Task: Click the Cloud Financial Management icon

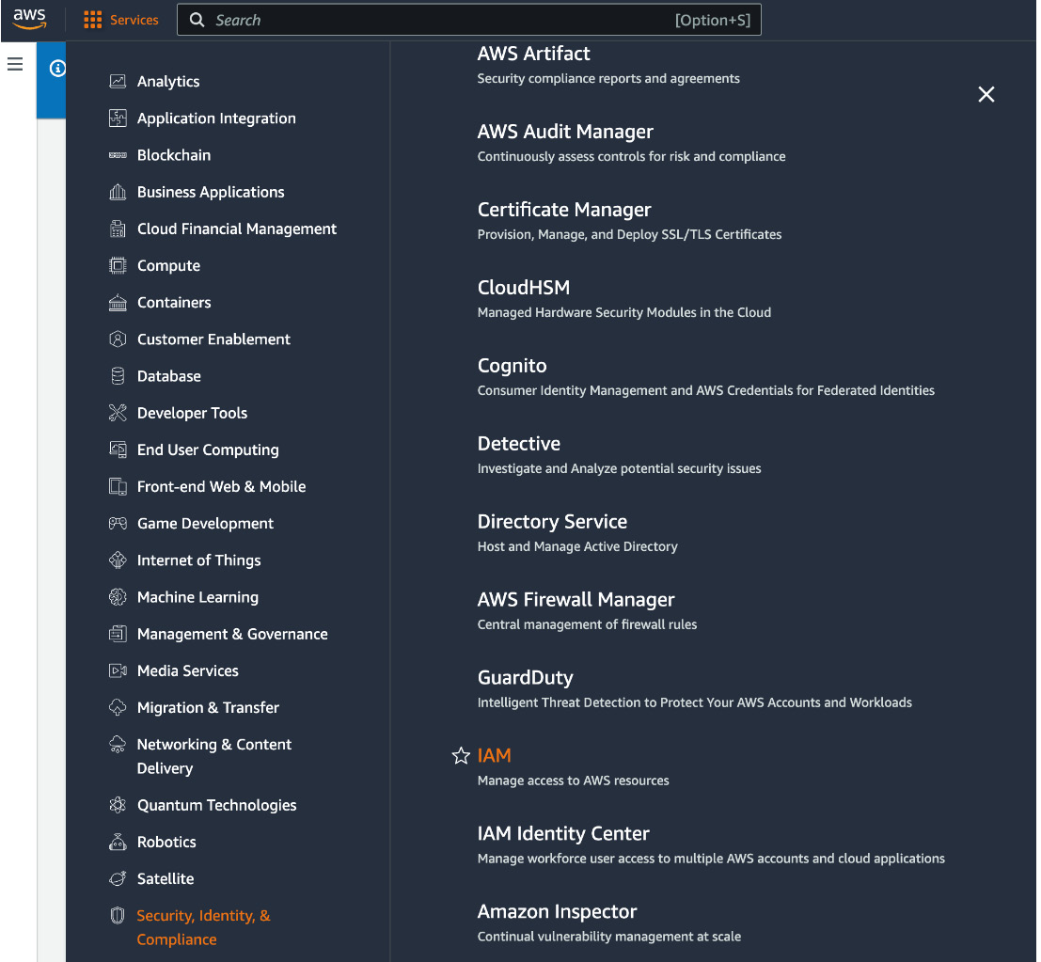Action: 118,229
